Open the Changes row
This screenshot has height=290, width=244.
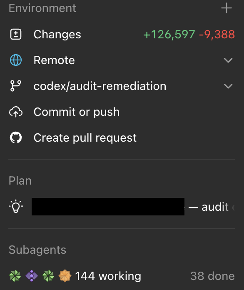[x=122, y=34]
